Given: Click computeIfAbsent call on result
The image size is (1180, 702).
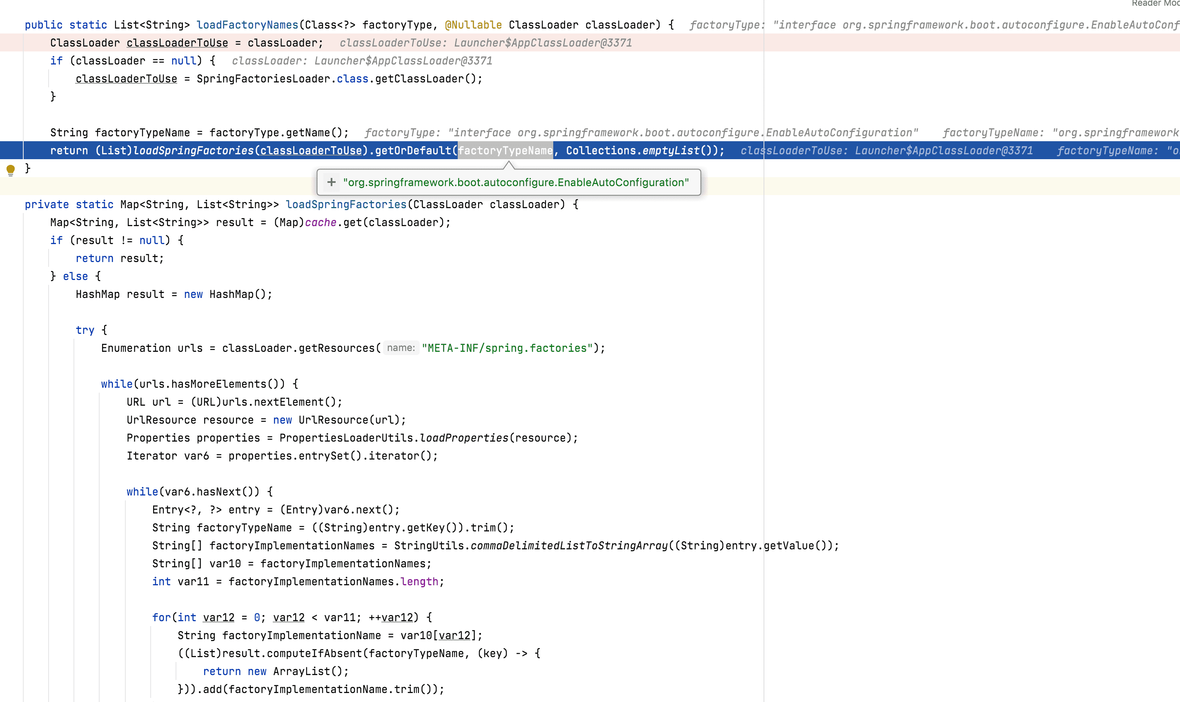Looking at the screenshot, I should click(x=314, y=653).
